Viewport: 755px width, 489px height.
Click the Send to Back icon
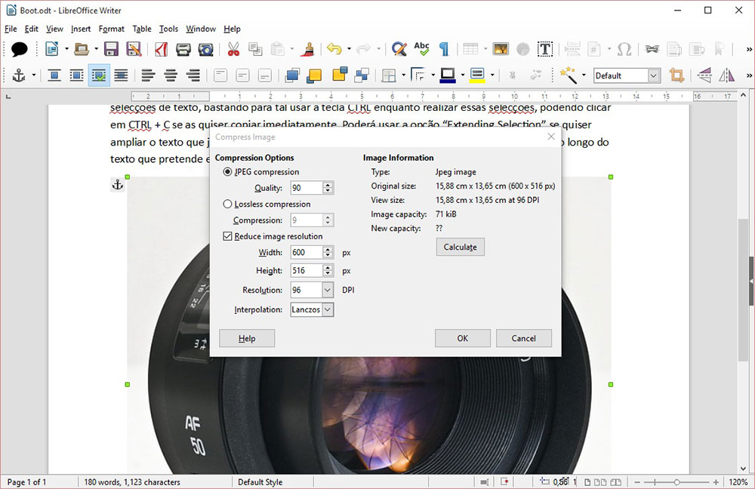(x=362, y=75)
